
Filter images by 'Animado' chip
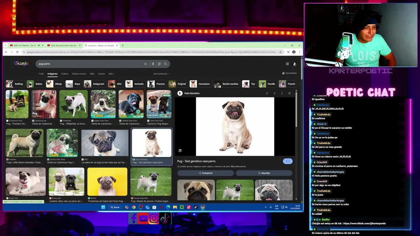click(135, 84)
